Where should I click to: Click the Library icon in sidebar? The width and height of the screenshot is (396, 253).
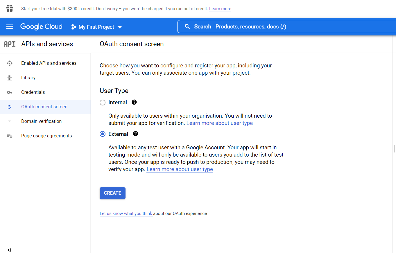pyautogui.click(x=10, y=78)
